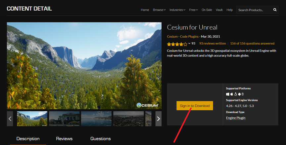Open the Code Plugins category link
Viewport: 286px width, 145px height.
coord(189,36)
